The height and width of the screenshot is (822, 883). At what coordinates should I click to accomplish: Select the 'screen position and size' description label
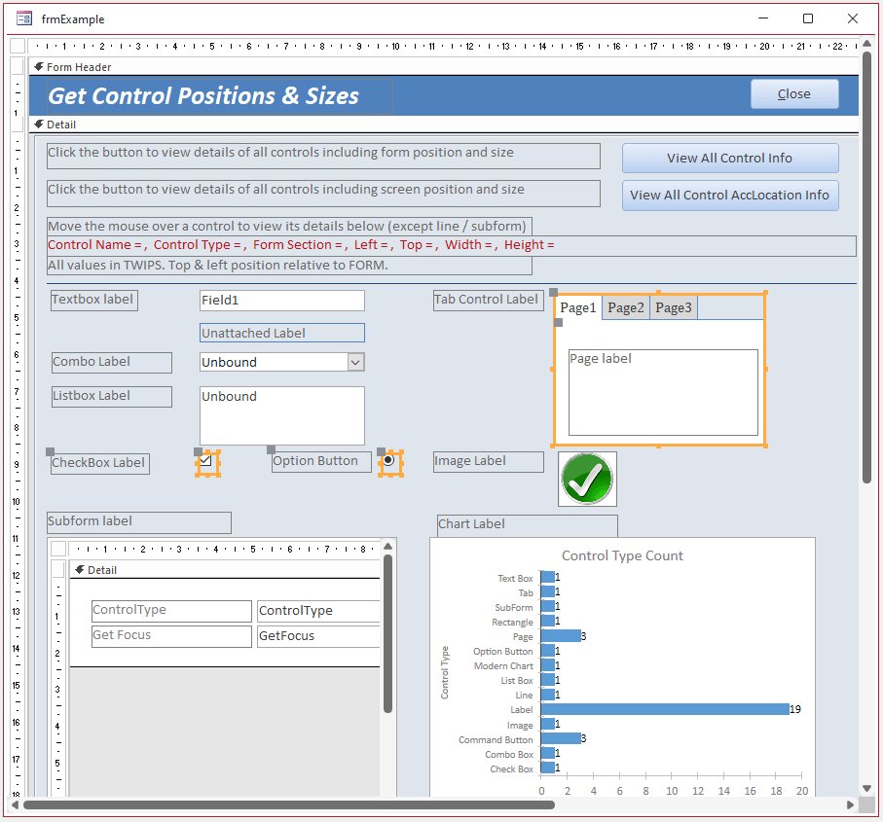click(324, 193)
